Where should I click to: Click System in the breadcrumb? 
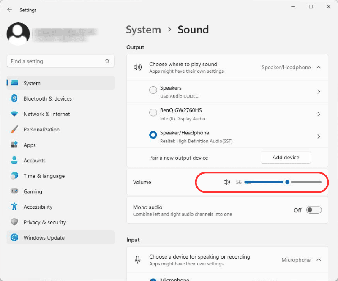pos(143,30)
